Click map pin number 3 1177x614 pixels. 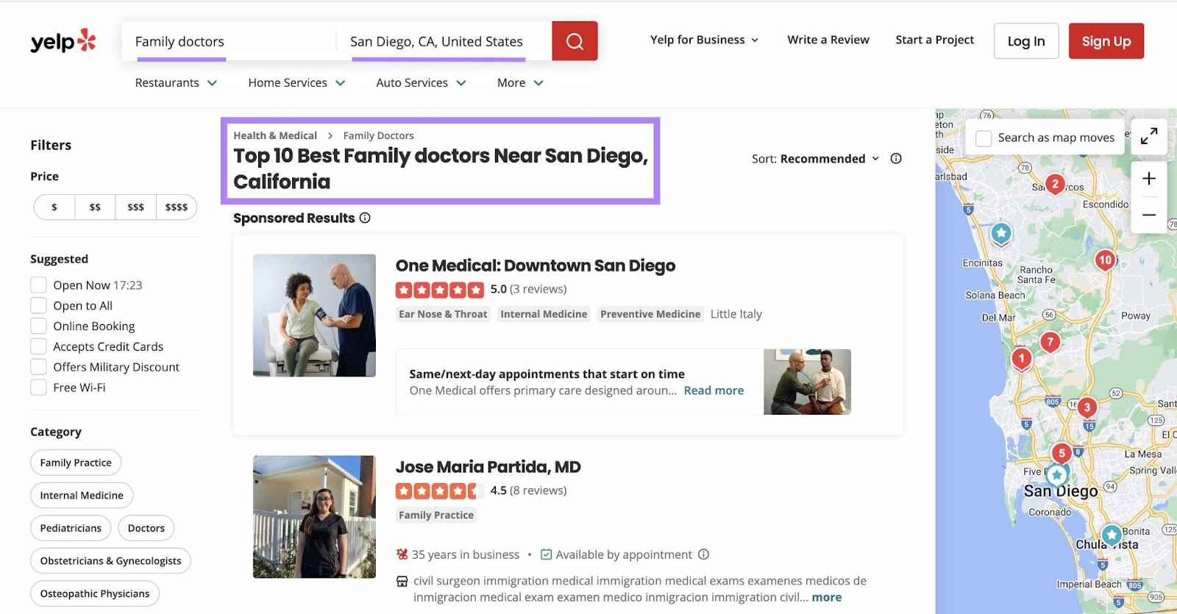click(1087, 407)
